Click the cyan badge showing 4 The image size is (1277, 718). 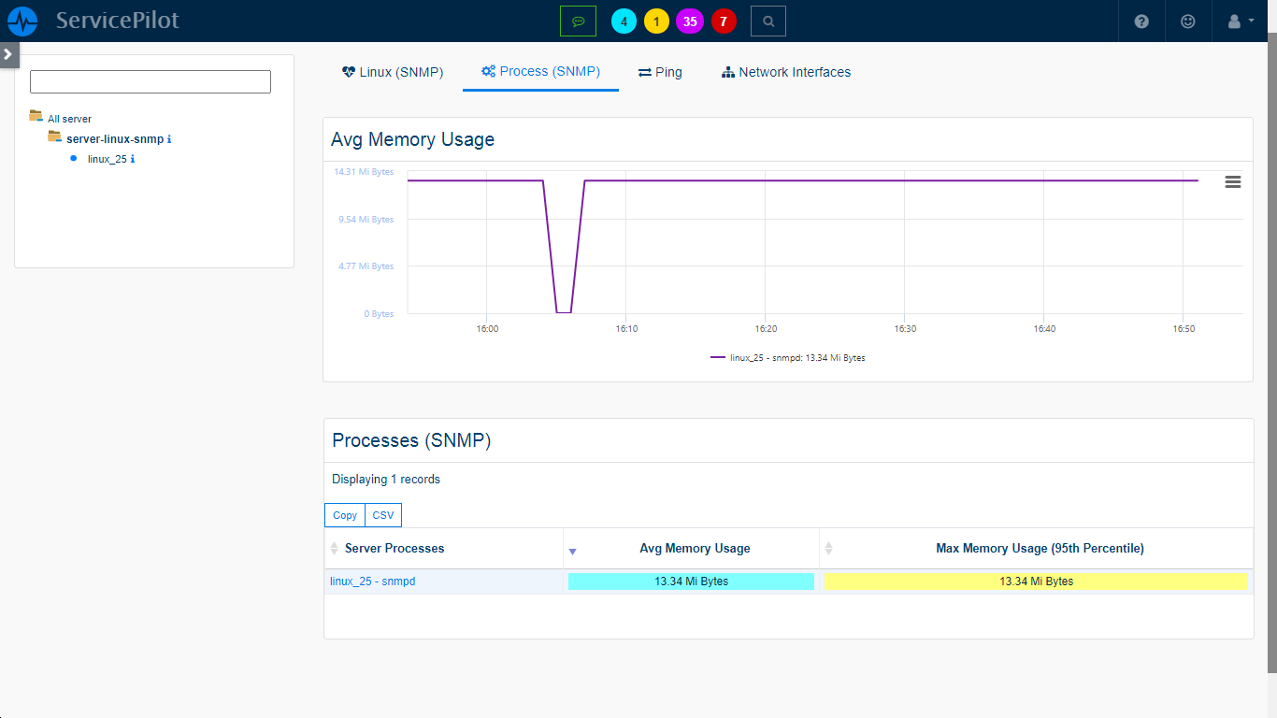(x=624, y=22)
